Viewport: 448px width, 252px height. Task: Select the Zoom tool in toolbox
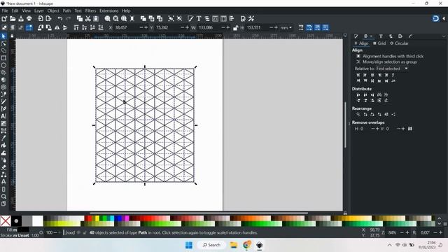pos(3,196)
